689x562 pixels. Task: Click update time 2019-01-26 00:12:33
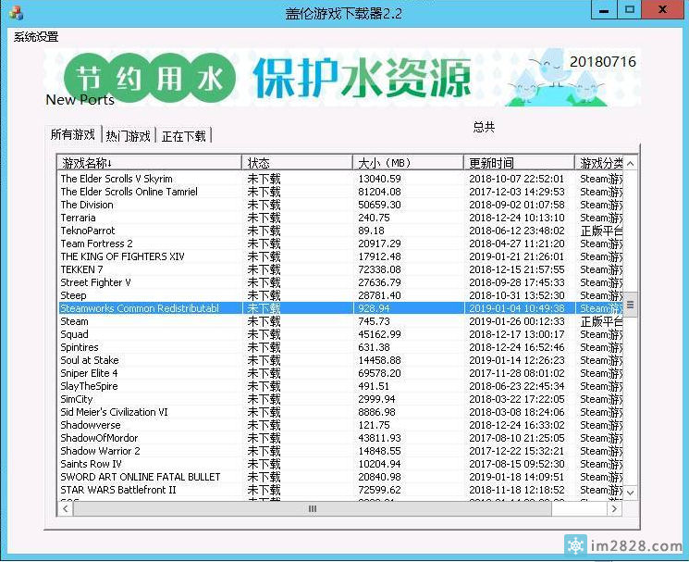click(517, 321)
